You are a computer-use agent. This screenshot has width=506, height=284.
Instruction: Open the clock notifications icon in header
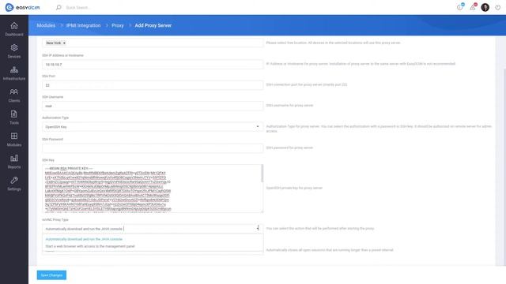click(x=460, y=7)
